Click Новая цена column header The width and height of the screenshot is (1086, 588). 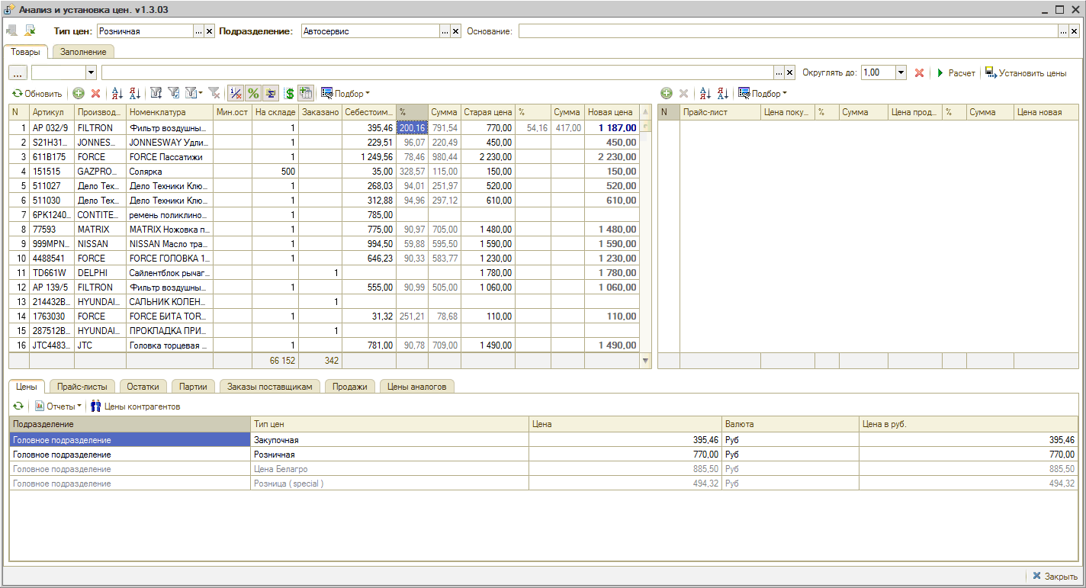point(612,112)
